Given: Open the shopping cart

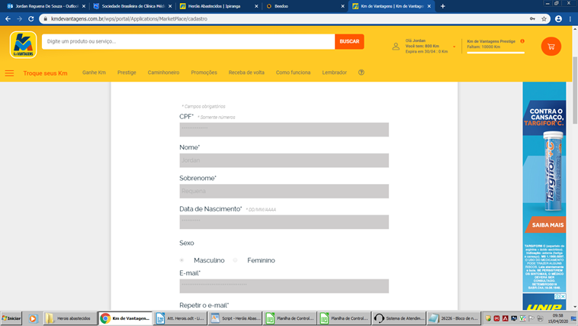Looking at the screenshot, I should 551,47.
